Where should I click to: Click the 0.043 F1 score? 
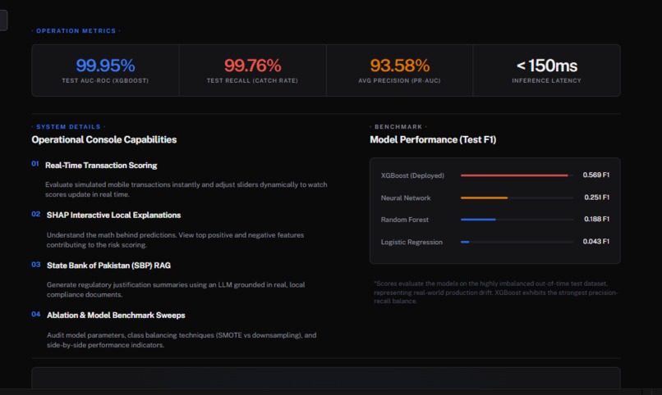[595, 241]
